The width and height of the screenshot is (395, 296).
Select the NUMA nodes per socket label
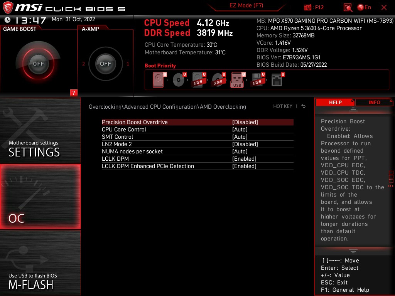[132, 151]
